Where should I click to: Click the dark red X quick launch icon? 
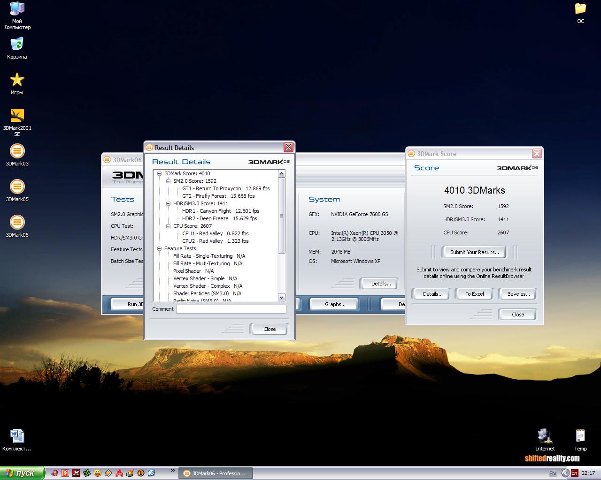tap(76, 473)
